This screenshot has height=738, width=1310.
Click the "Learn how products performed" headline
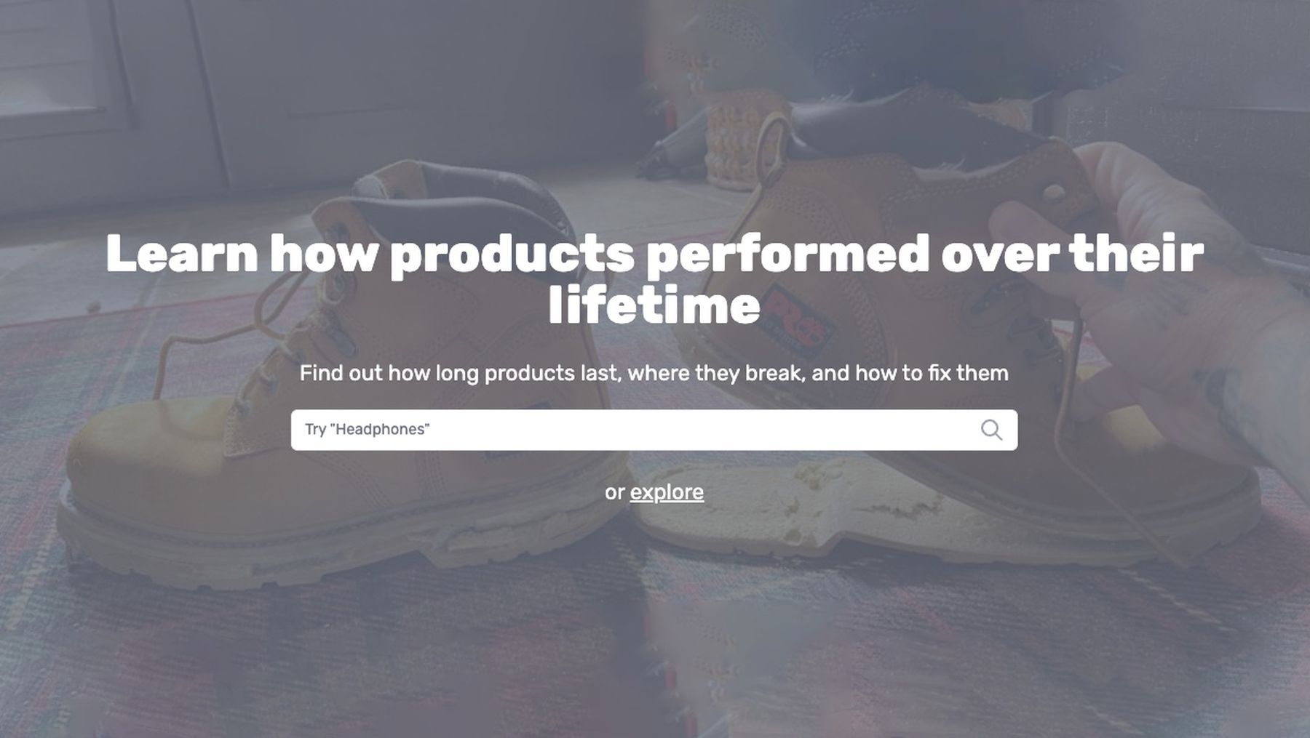(654, 254)
